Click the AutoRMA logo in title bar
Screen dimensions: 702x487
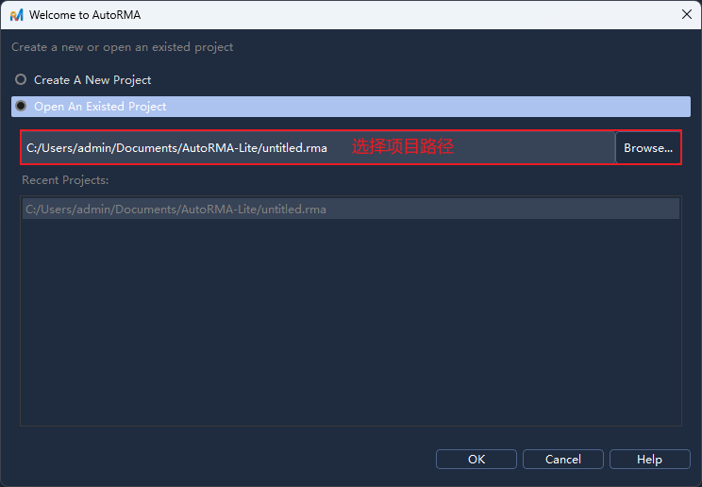click(16, 15)
